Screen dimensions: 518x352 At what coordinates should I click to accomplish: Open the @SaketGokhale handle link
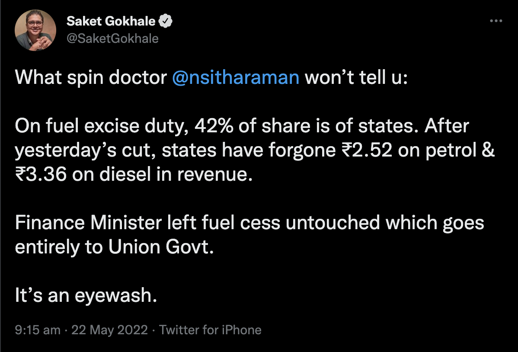coord(112,38)
